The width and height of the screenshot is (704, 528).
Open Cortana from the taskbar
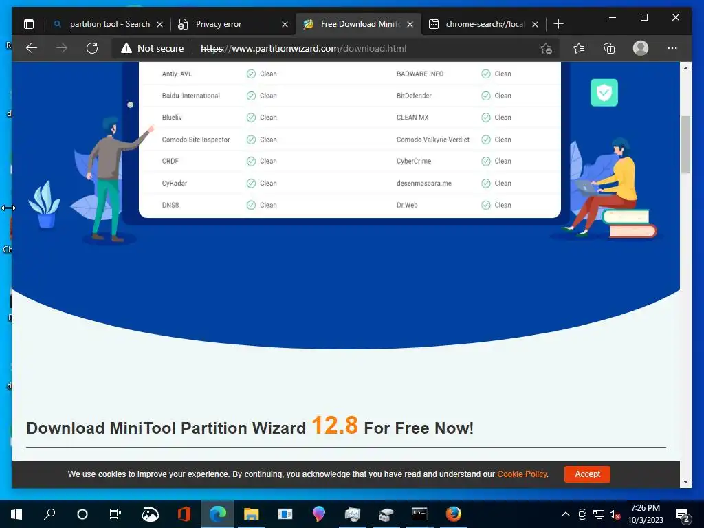click(82, 514)
